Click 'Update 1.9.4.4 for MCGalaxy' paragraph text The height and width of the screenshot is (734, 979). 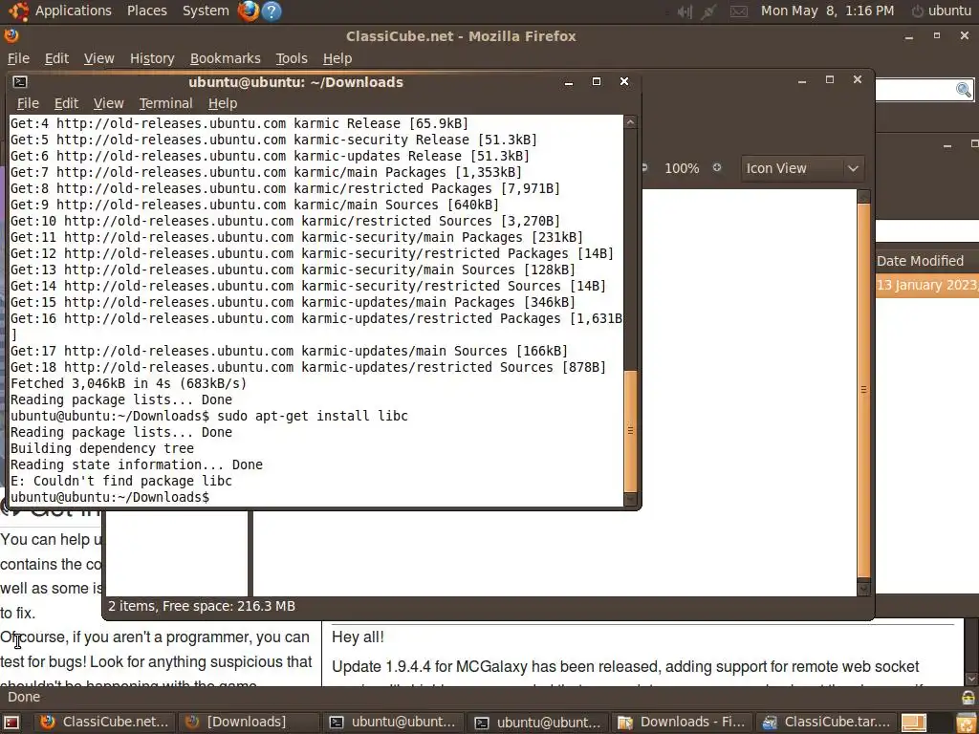coord(625,666)
